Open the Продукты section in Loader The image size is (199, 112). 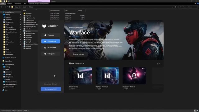[x=50, y=41]
